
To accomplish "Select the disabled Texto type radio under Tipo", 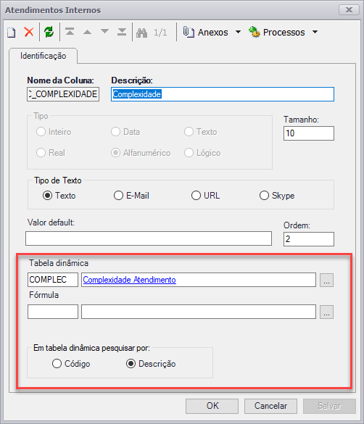I will click(x=189, y=132).
